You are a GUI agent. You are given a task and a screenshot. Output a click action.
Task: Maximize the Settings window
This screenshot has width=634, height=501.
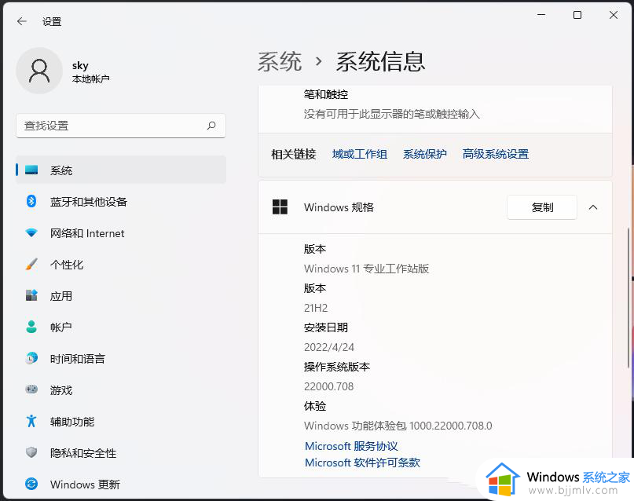tap(577, 15)
